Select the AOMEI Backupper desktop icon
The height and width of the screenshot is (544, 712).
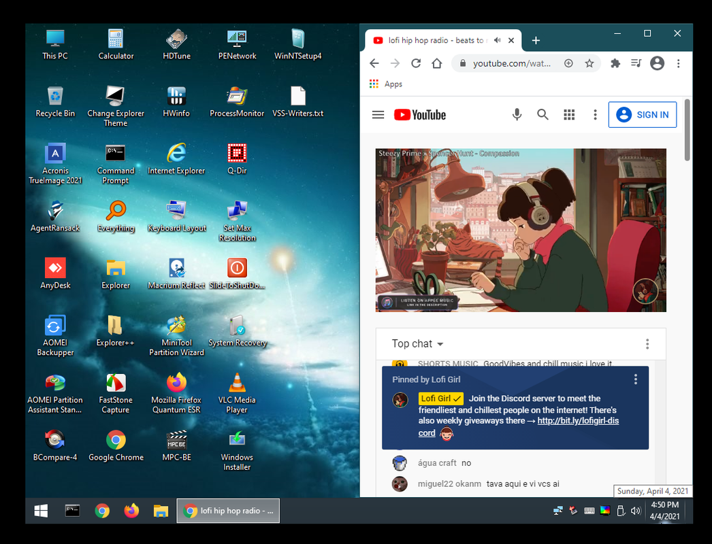coord(55,336)
